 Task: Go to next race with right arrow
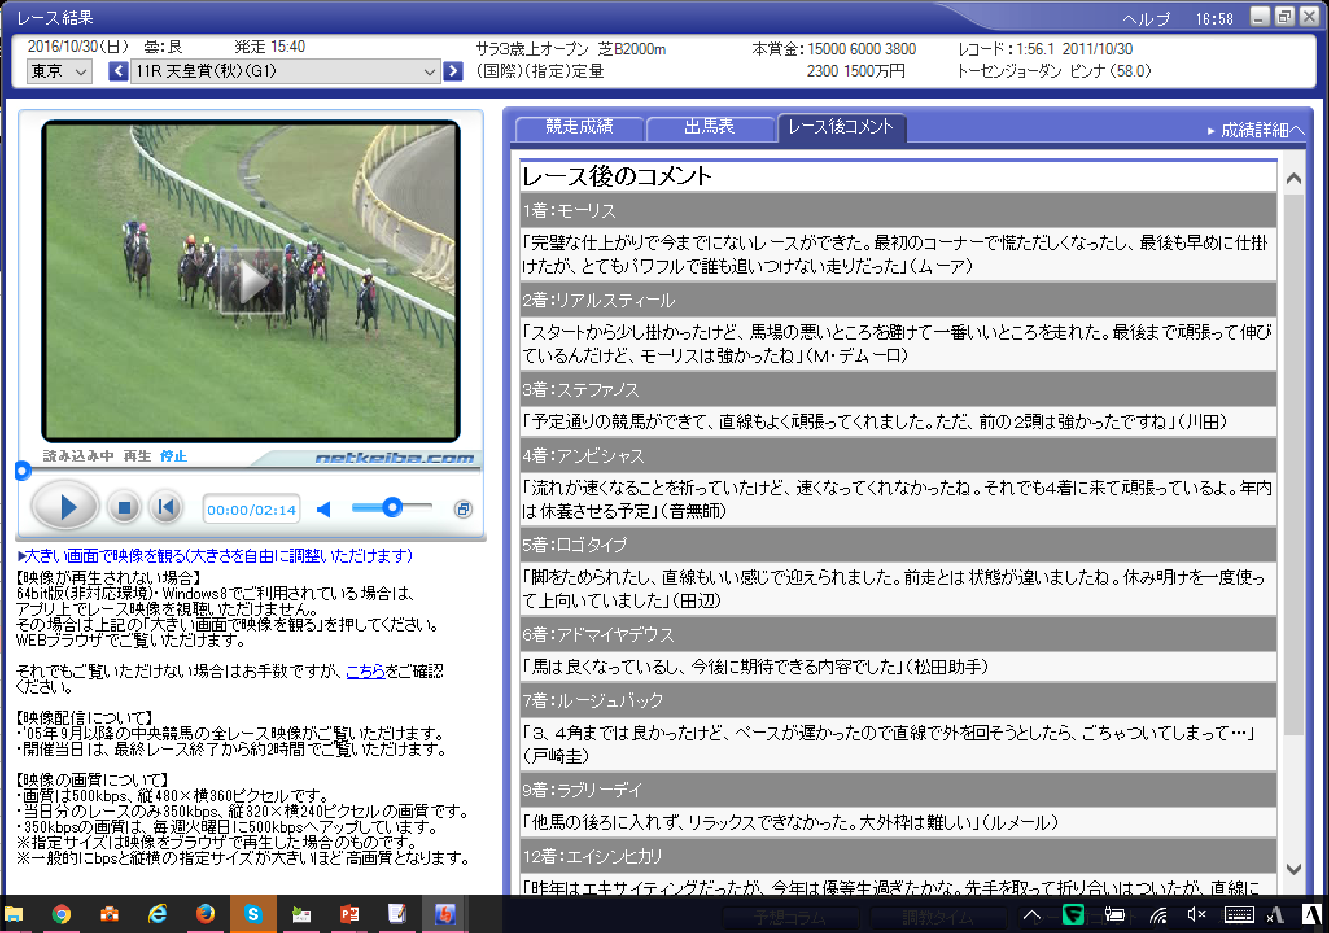pos(453,71)
